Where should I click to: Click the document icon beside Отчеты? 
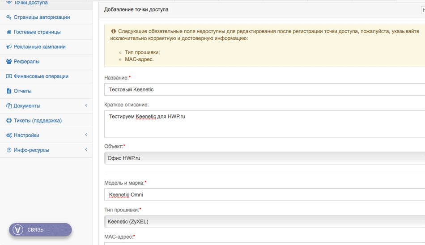9,91
